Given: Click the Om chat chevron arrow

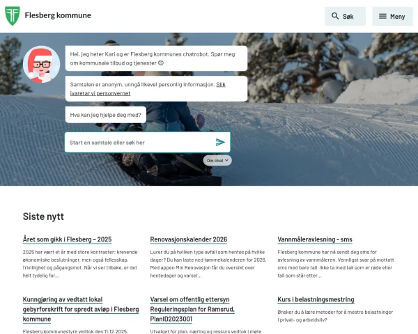Looking at the screenshot, I should (x=226, y=160).
